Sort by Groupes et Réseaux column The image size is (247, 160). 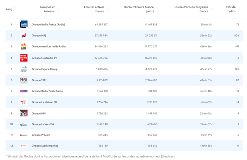point(58,9)
